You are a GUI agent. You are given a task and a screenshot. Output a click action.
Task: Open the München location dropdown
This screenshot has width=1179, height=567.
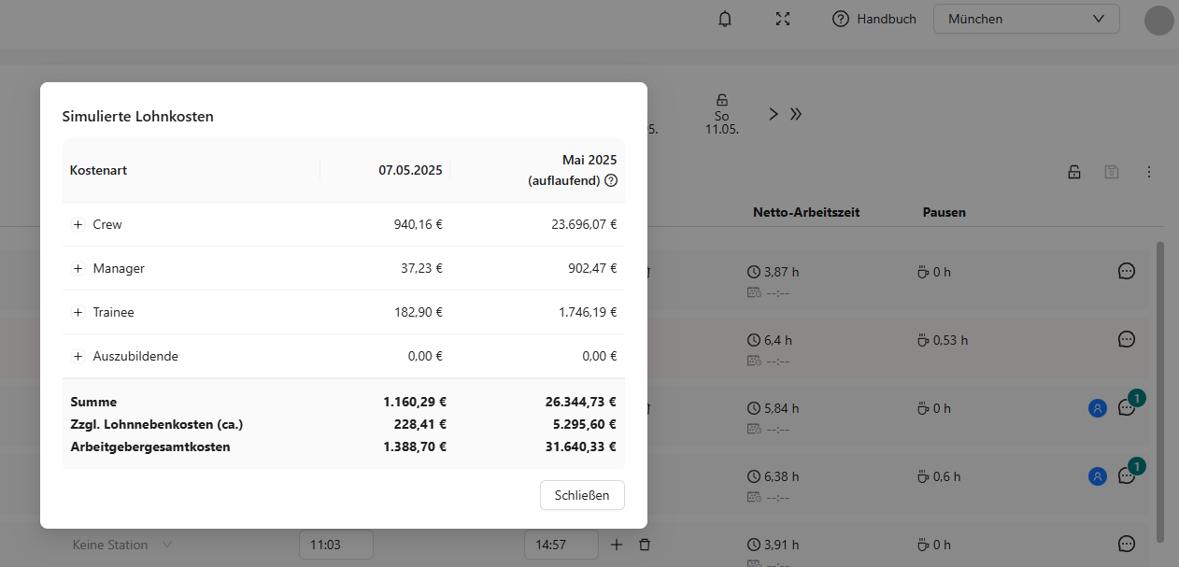1025,19
